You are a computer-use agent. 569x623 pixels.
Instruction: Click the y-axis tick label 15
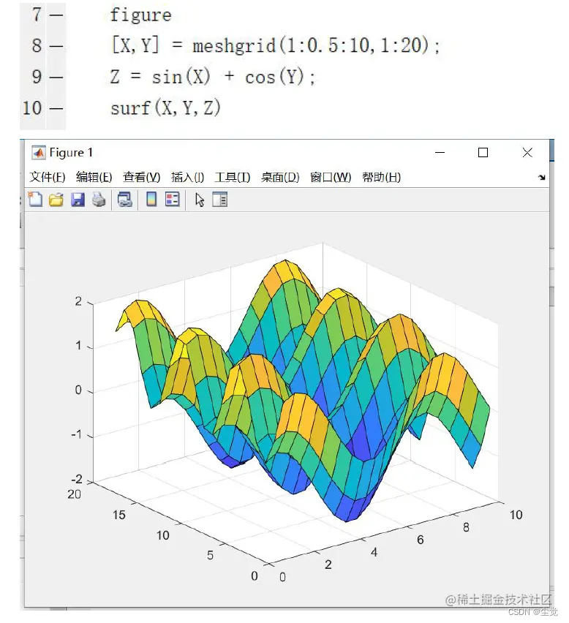click(x=118, y=516)
